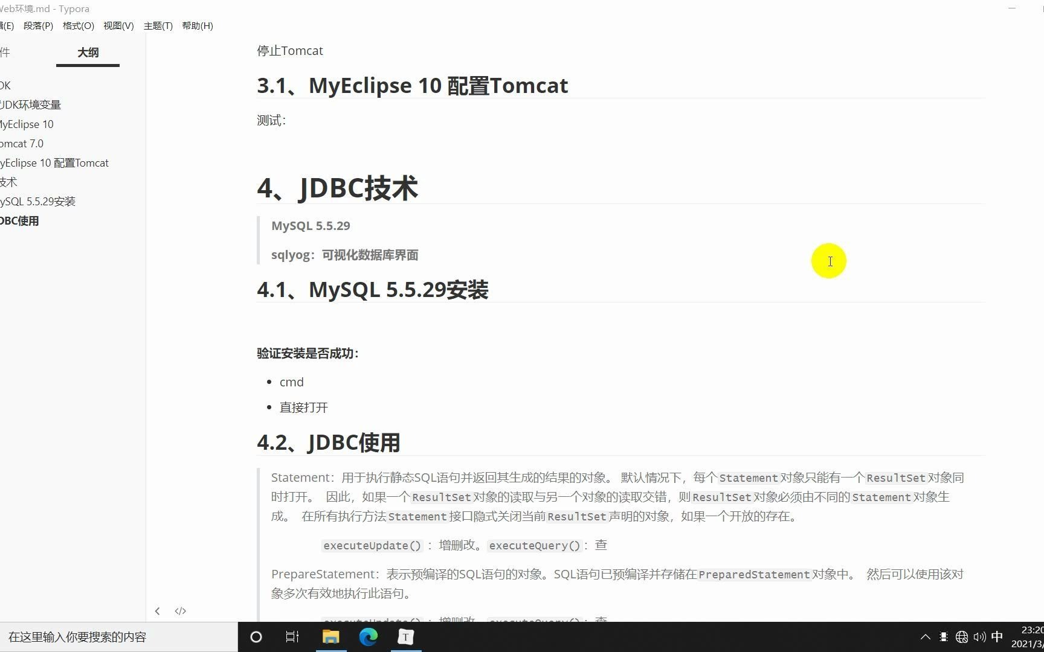Open the 格式(O) menu
The width and height of the screenshot is (1044, 652).
77,25
